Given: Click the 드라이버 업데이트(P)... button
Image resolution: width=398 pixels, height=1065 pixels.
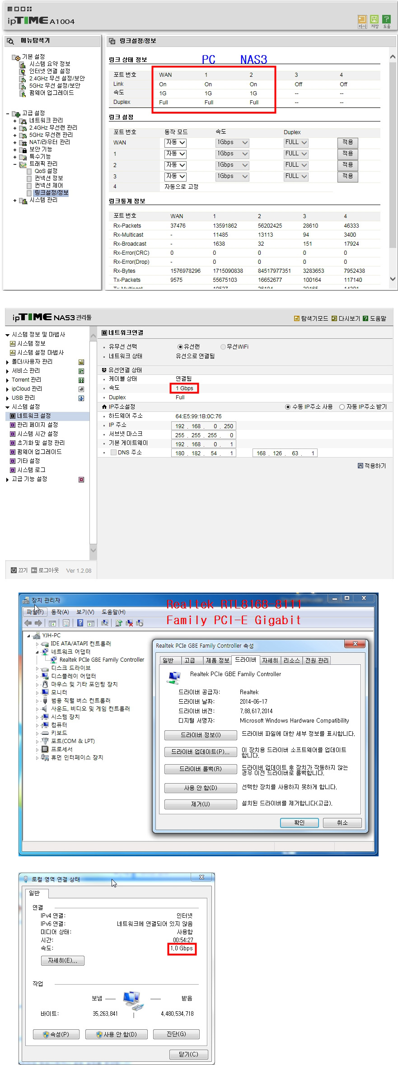Looking at the screenshot, I should (201, 752).
